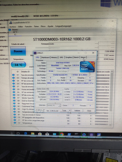Click the Name field Intel Xeon W3565

pos(63,63)
